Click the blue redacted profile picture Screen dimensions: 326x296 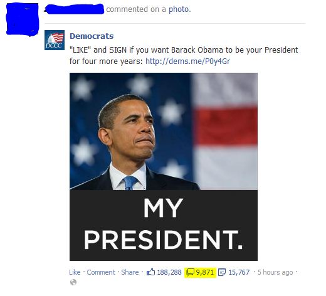click(x=23, y=19)
